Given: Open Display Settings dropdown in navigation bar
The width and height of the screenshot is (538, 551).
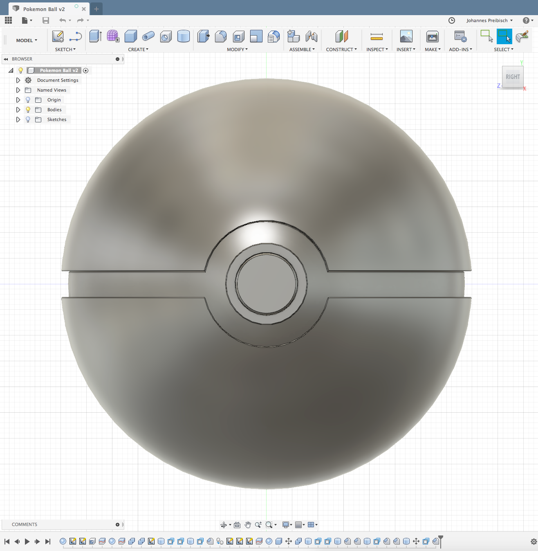Looking at the screenshot, I should 287,525.
